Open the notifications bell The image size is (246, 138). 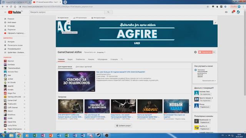click(233, 12)
